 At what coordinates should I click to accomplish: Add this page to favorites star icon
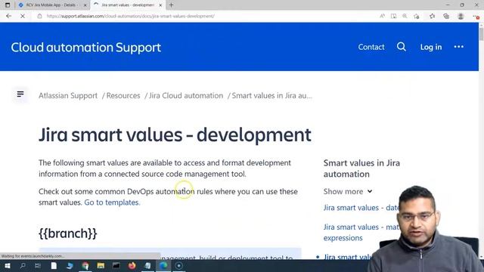pyautogui.click(x=417, y=16)
